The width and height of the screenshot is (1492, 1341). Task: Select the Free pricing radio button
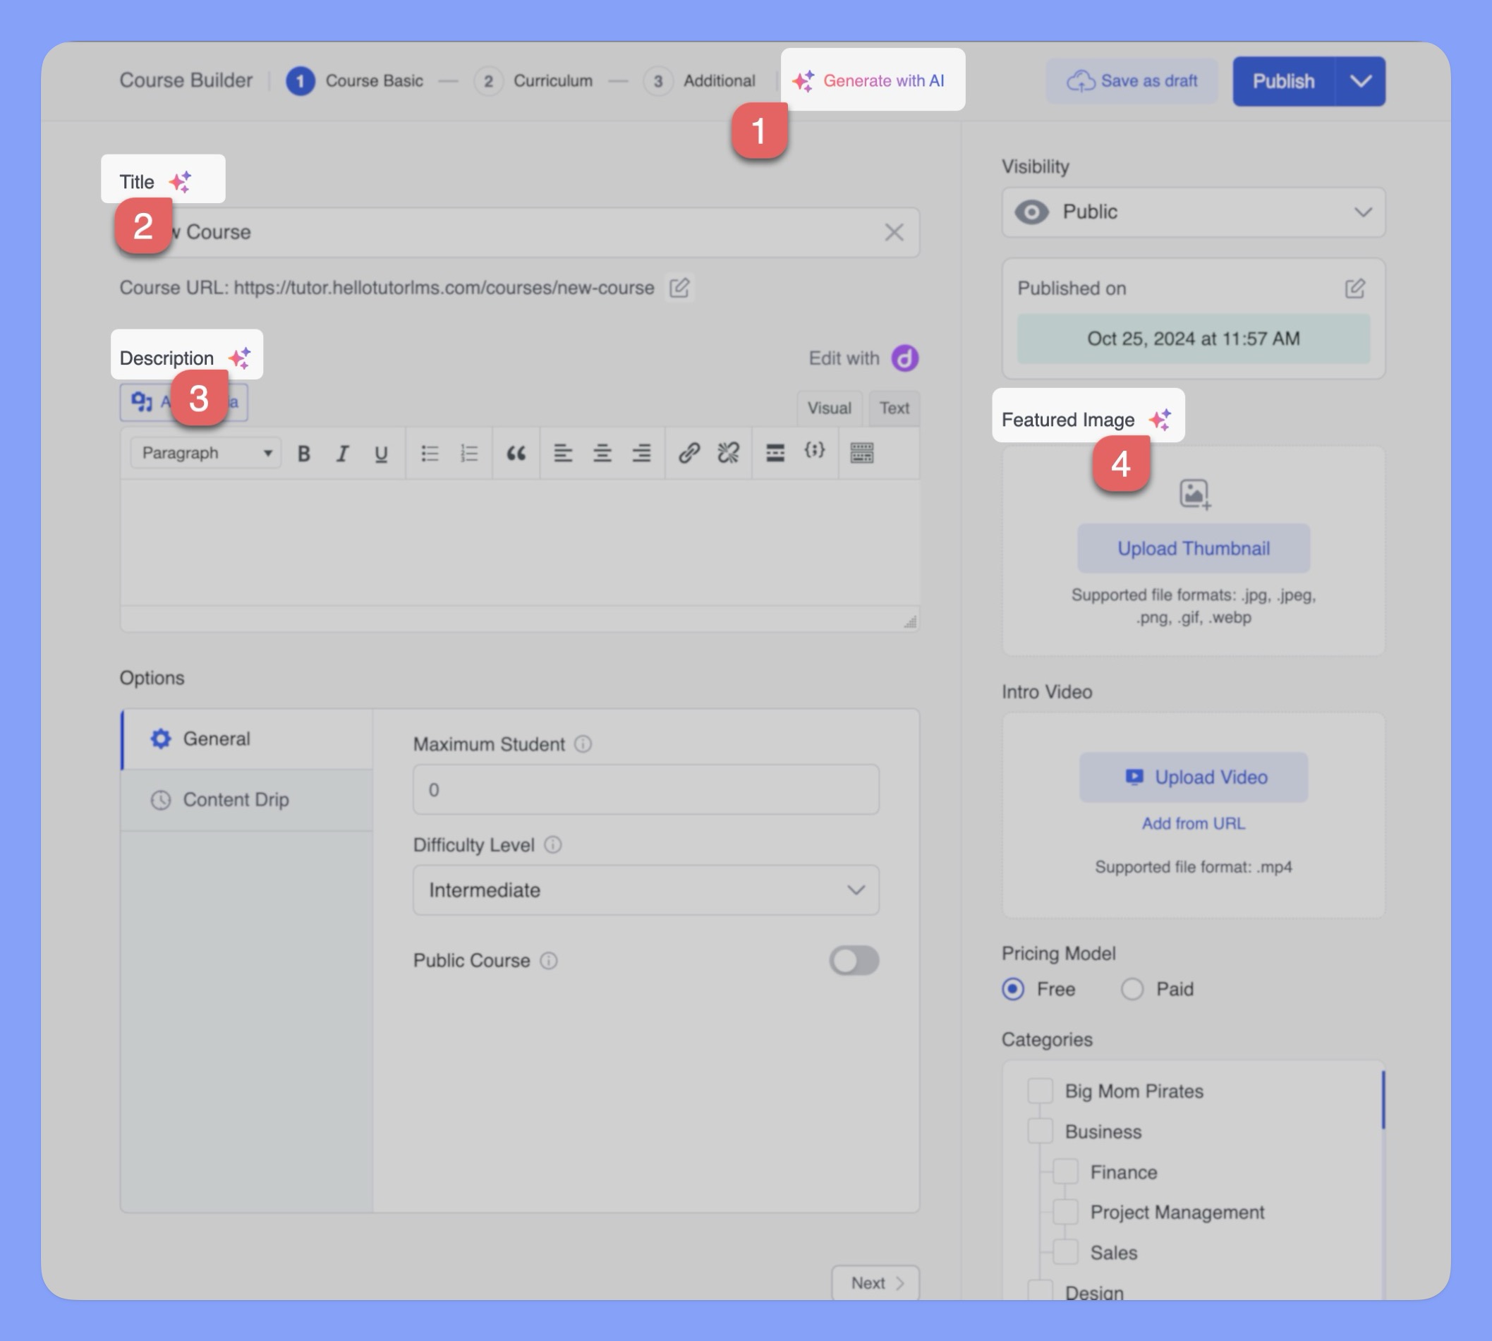[x=1013, y=989]
